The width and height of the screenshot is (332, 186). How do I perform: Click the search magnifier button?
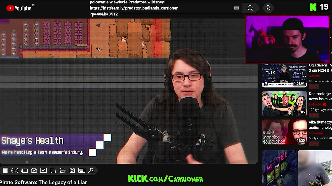click(250, 8)
